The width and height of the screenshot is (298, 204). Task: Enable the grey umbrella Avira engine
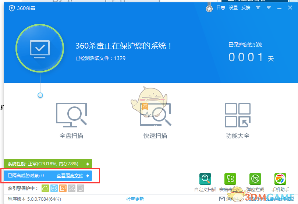(72, 188)
